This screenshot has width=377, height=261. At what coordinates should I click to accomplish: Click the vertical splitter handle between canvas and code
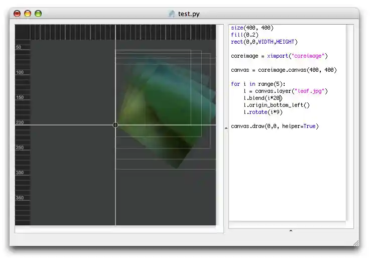pyautogui.click(x=226, y=128)
